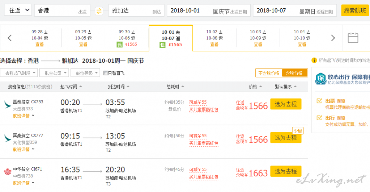Click price 1663 for CI671

(258, 173)
